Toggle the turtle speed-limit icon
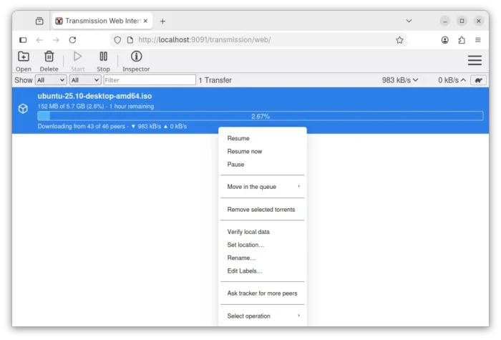The height and width of the screenshot is (340, 501). (x=479, y=80)
